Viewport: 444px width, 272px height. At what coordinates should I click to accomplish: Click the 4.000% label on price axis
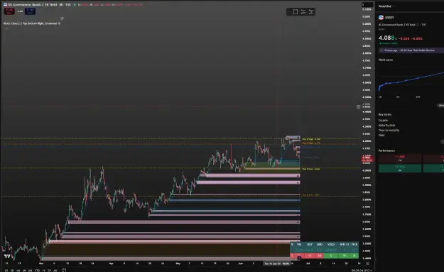[x=367, y=170]
